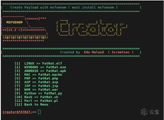This screenshot has width=164, height=120.
Task: Select the Bash FatRat.sh option
Action: point(36,97)
